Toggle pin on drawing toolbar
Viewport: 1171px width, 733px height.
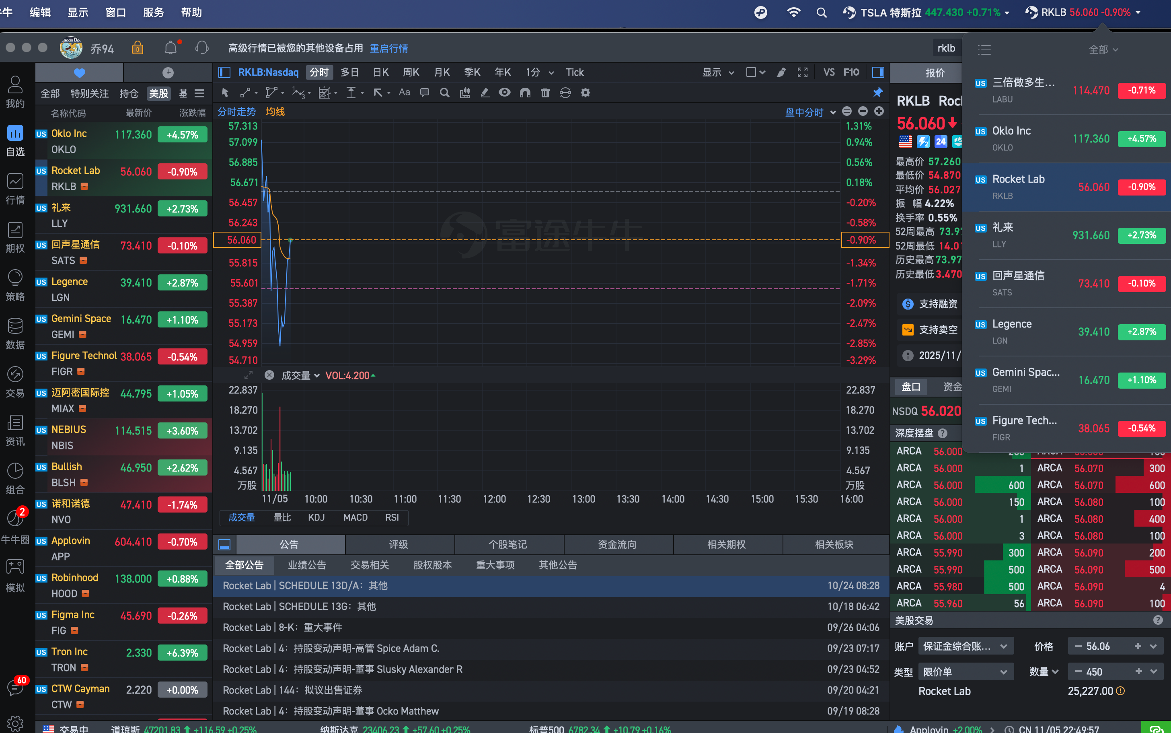[x=877, y=93]
